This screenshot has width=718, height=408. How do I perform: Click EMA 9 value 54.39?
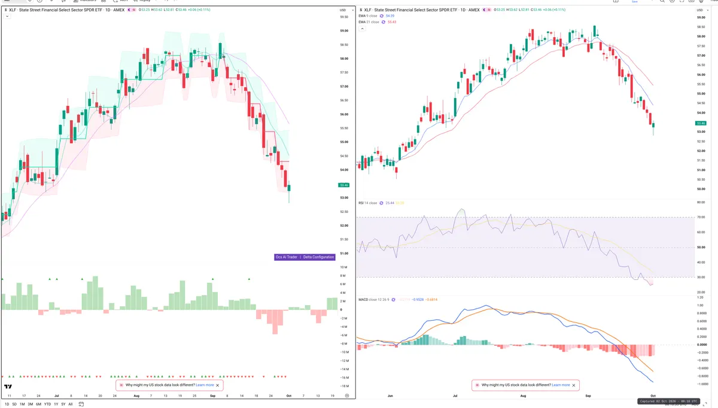[390, 16]
